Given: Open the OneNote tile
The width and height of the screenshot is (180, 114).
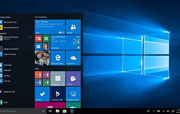Looking at the screenshot, I should tap(46, 75).
